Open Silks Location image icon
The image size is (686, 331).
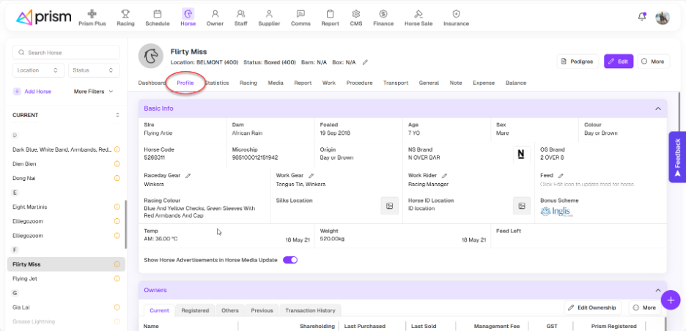389,206
